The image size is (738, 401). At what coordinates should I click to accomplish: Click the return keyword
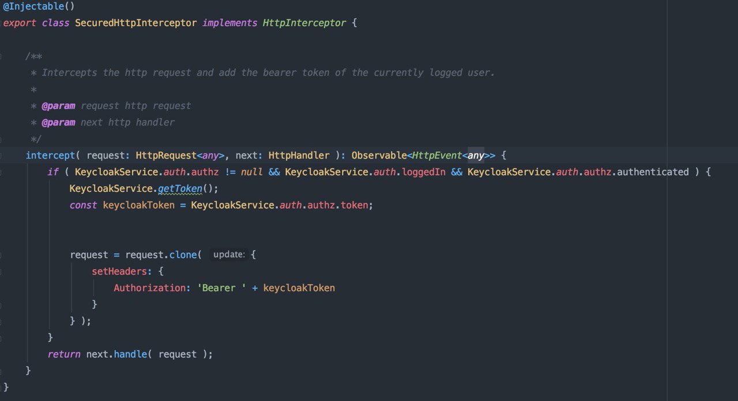click(64, 354)
